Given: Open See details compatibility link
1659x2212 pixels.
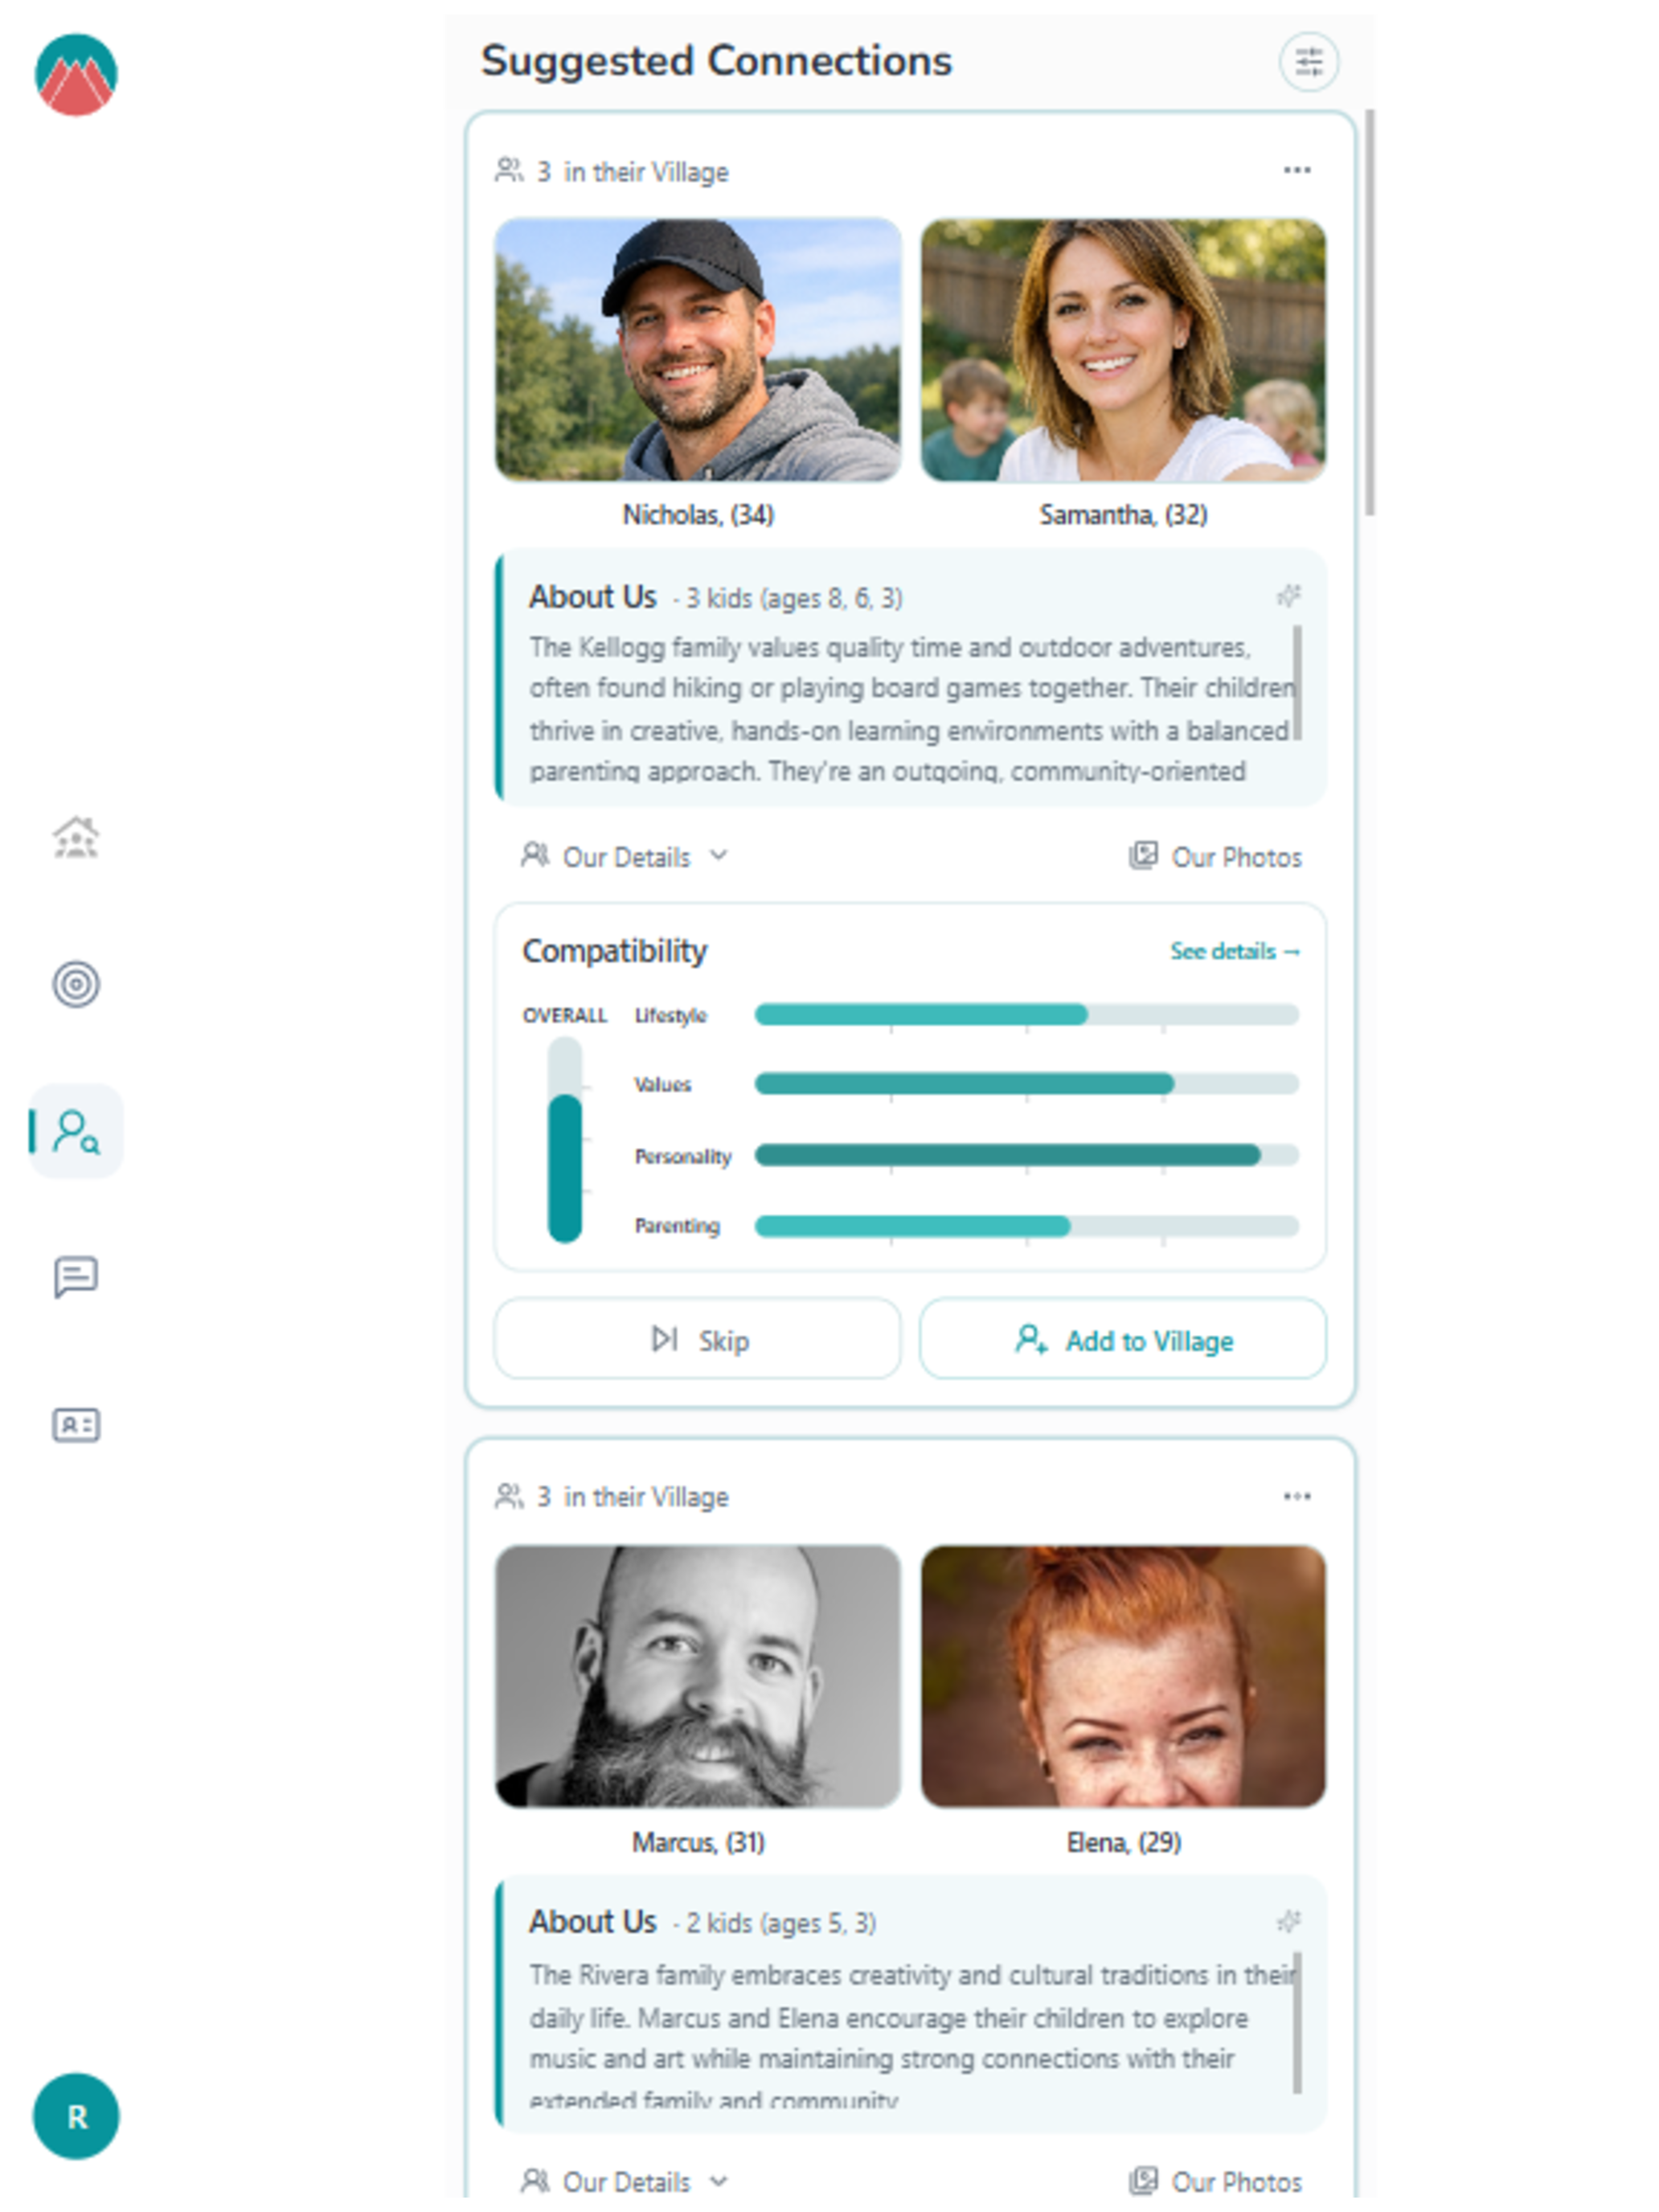Looking at the screenshot, I should (1235, 951).
